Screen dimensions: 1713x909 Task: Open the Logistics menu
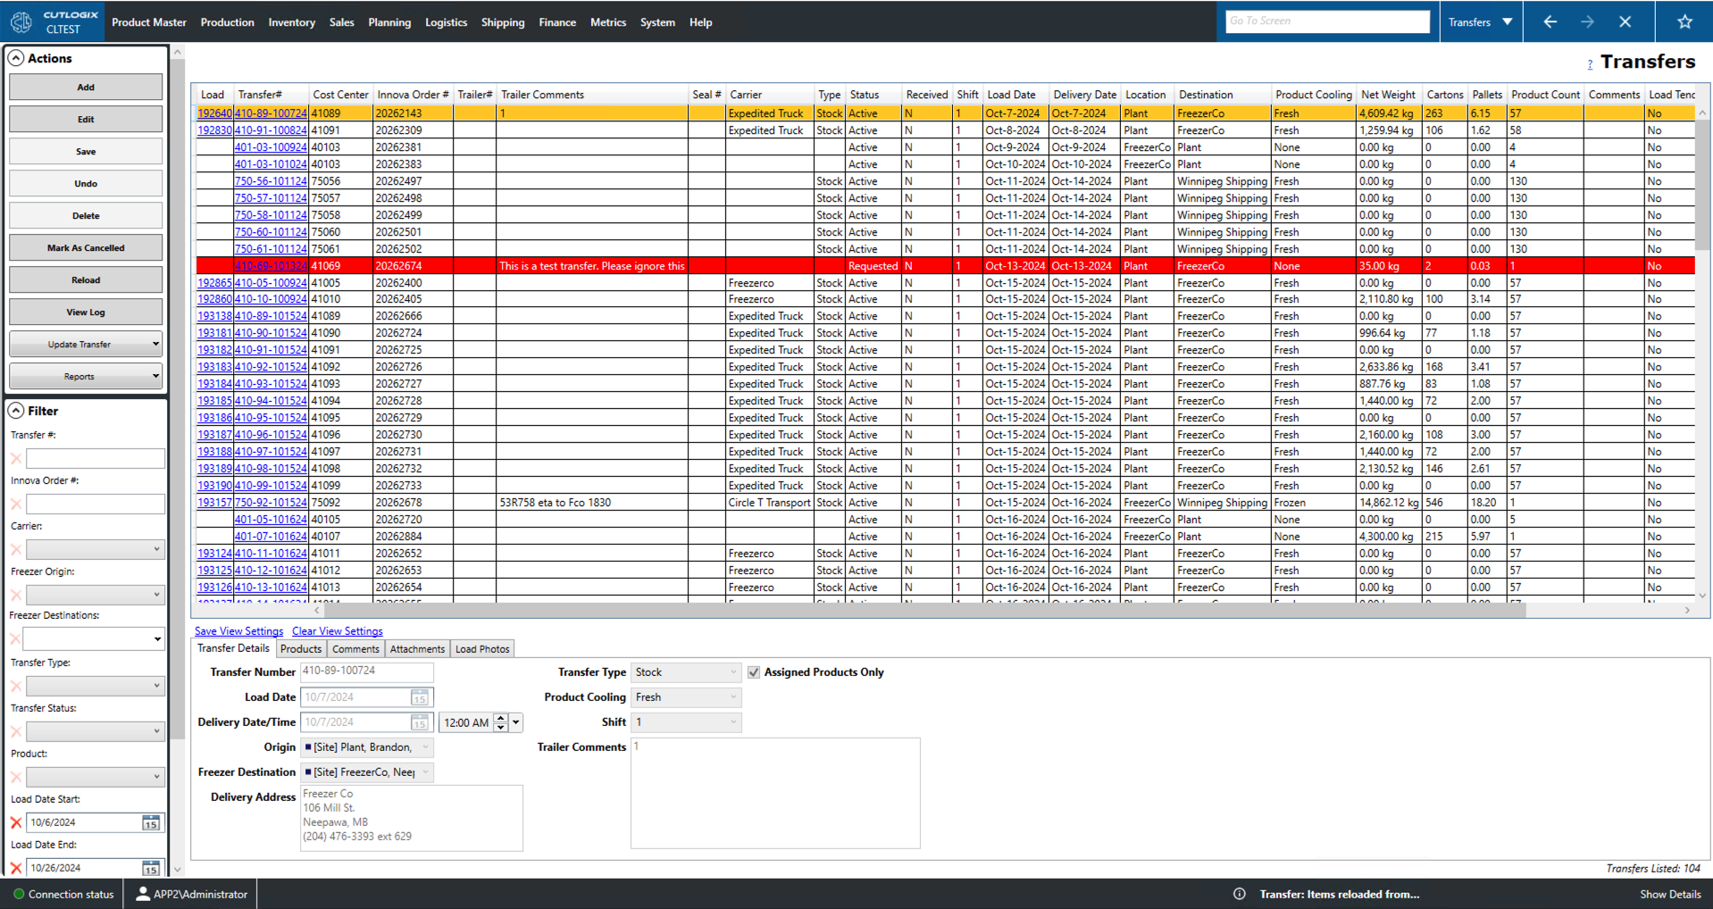(446, 22)
